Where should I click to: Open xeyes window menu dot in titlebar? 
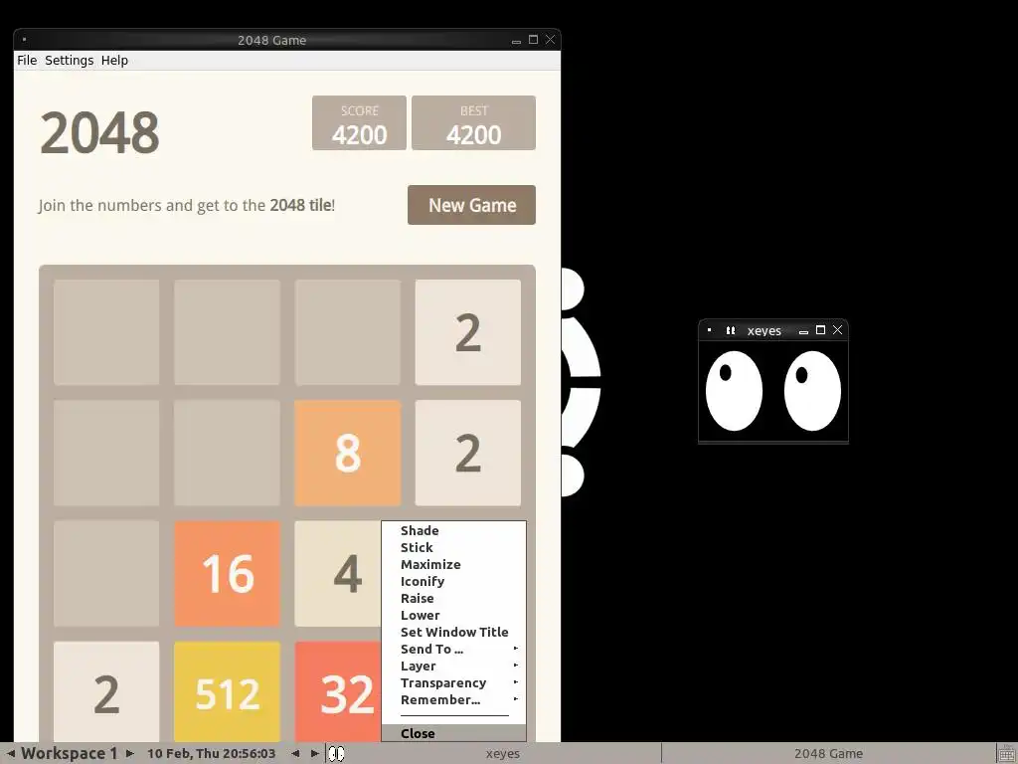pyautogui.click(x=709, y=330)
